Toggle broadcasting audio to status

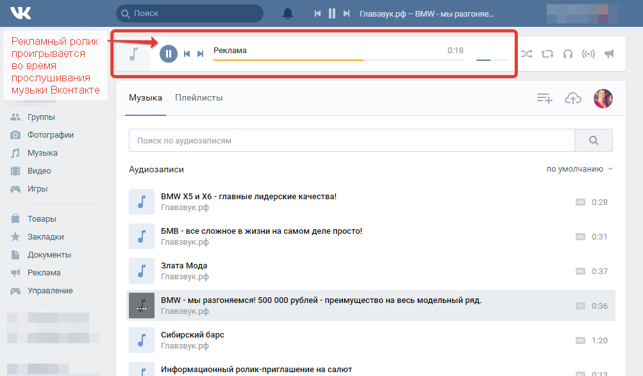[x=589, y=54]
